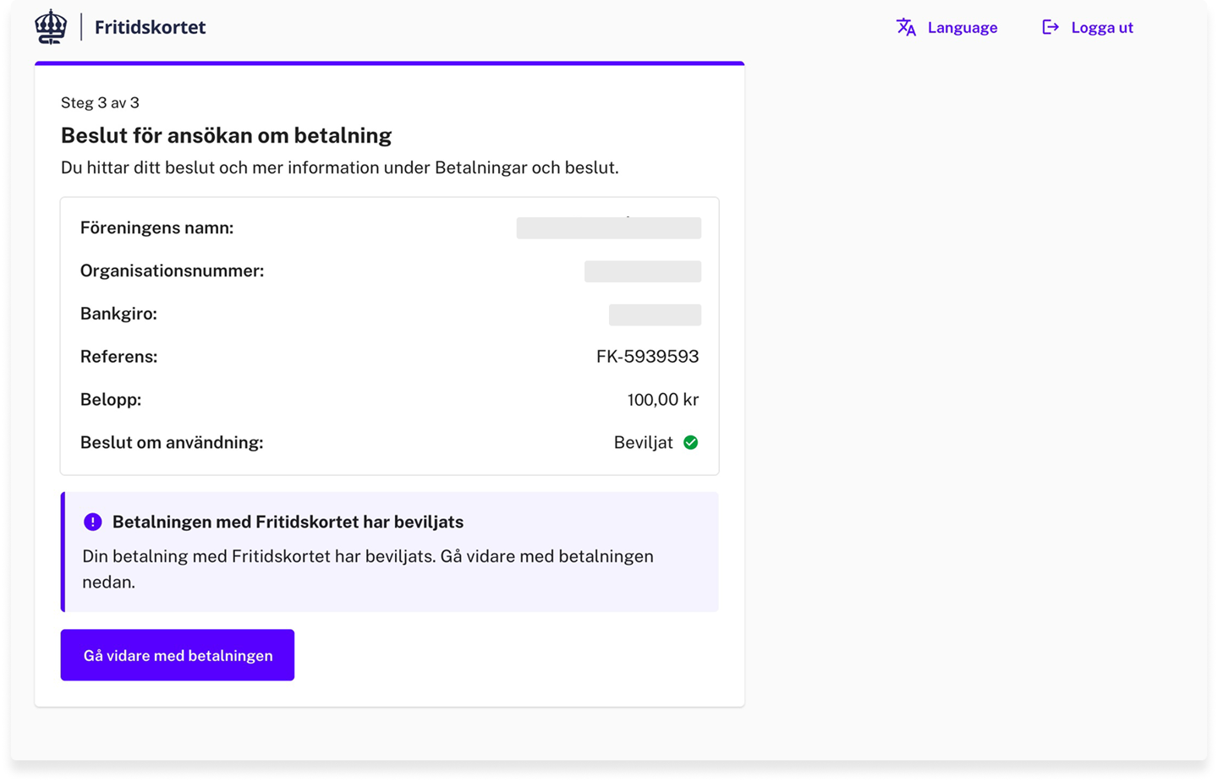1218x782 pixels.
Task: Click the redacted Föreningens namn value
Action: [608, 228]
